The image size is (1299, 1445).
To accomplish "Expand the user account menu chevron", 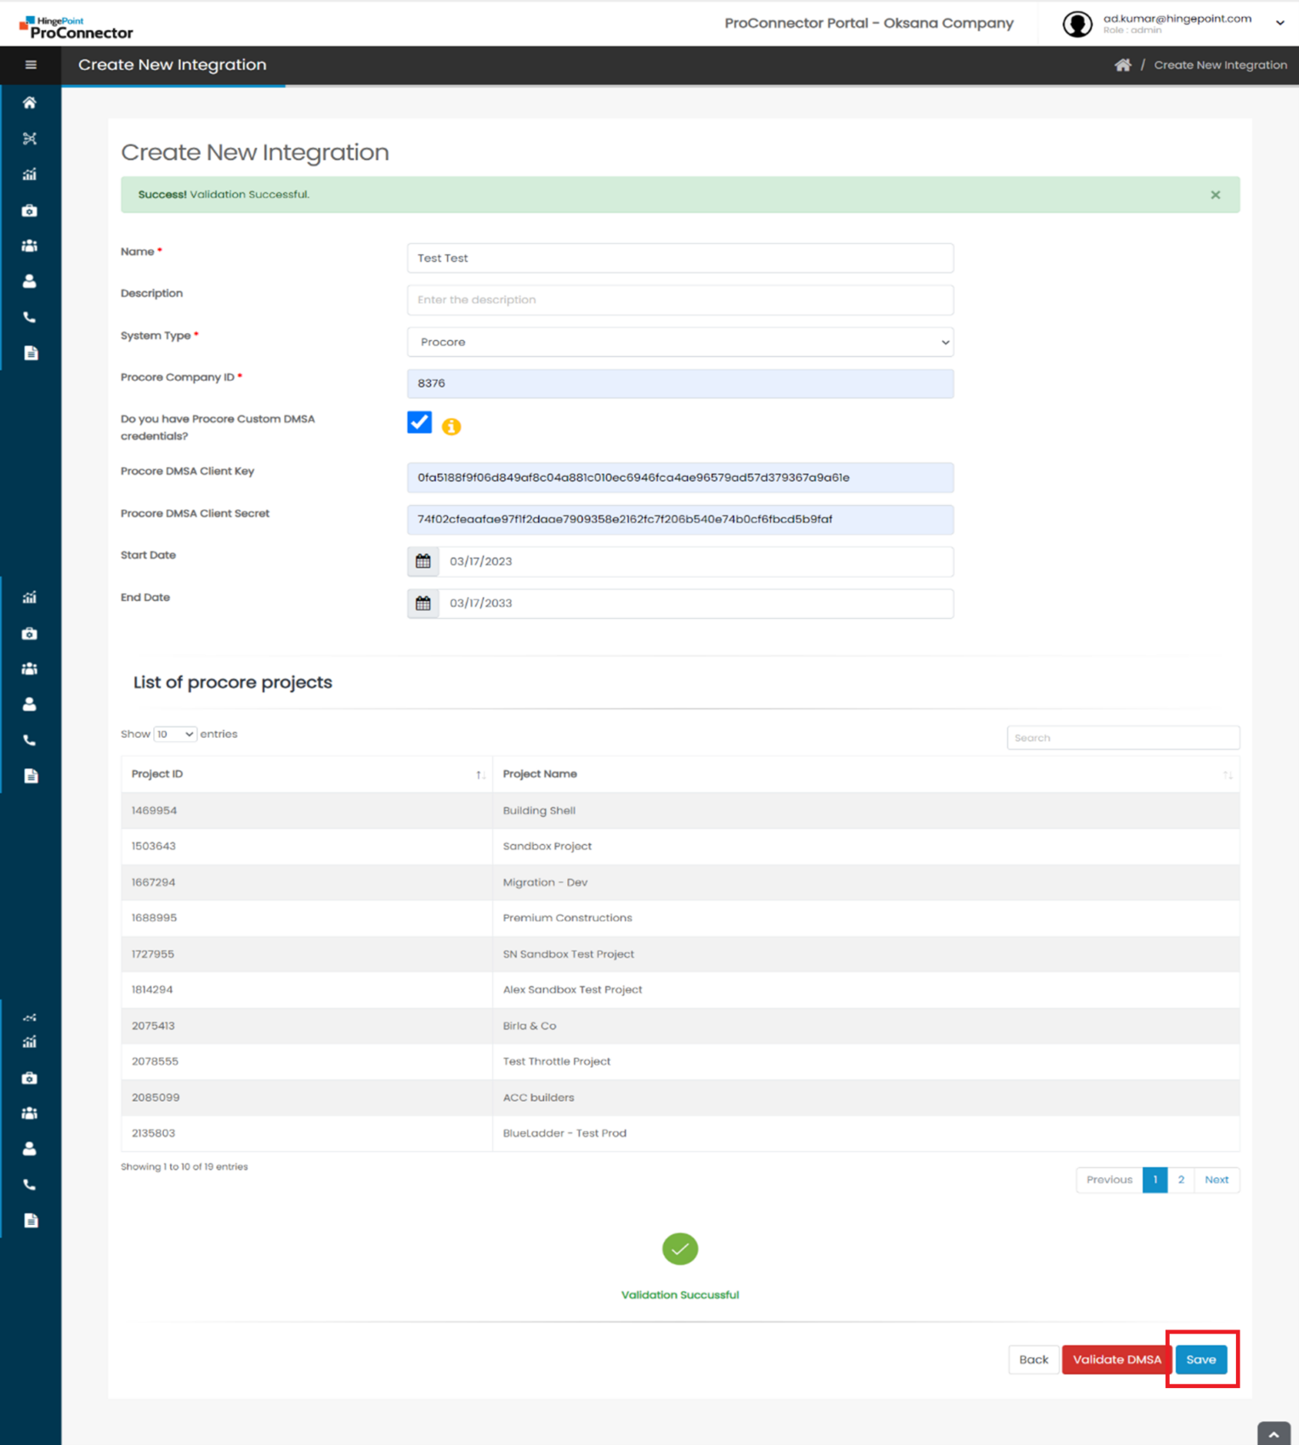I will [x=1279, y=24].
